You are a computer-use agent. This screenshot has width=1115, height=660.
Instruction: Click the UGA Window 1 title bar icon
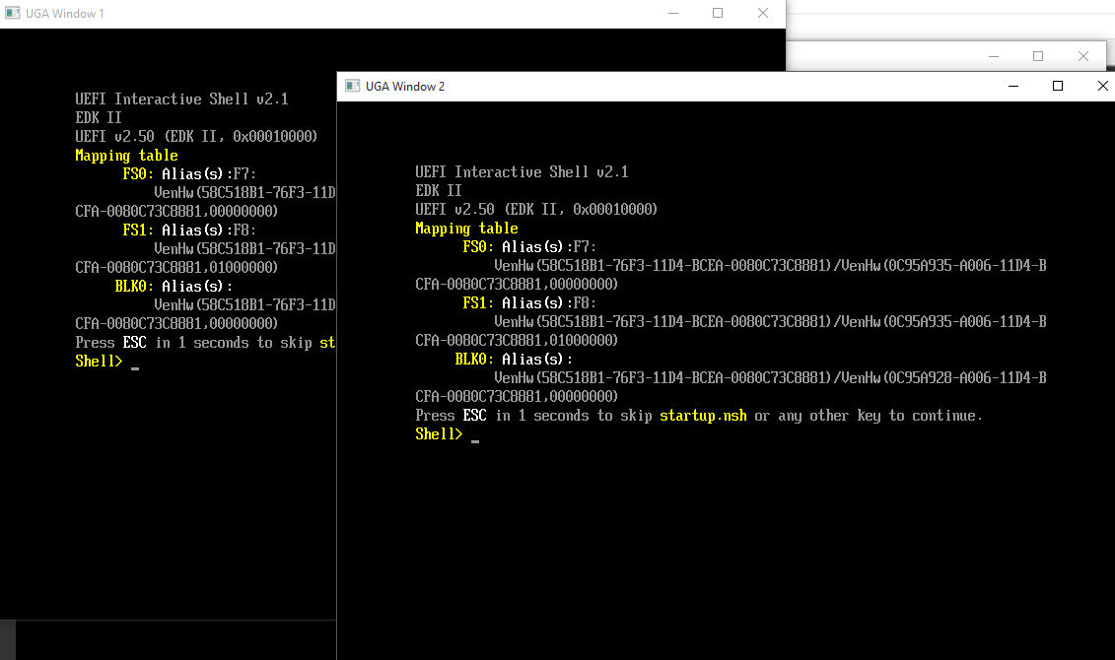(x=13, y=13)
